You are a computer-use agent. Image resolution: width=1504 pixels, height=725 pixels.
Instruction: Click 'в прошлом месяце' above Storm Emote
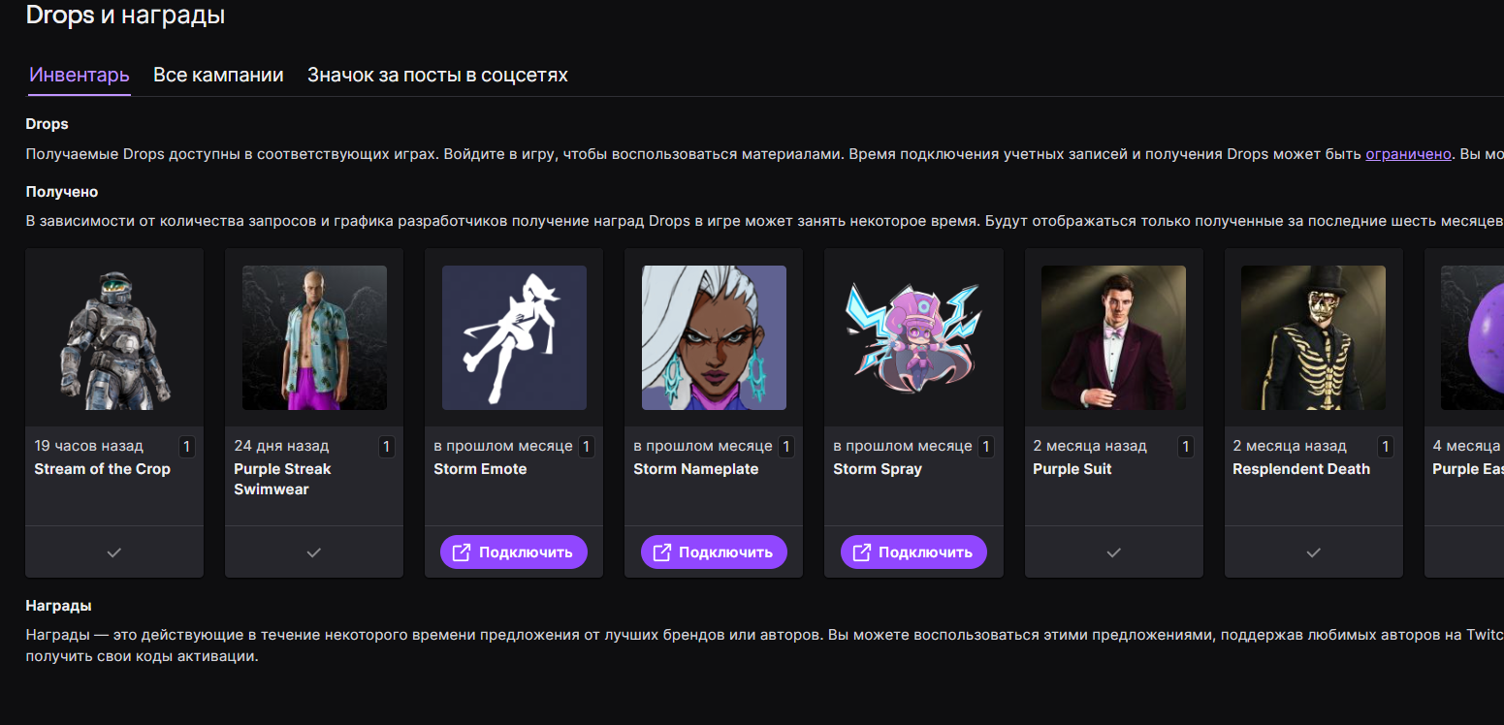tap(503, 446)
